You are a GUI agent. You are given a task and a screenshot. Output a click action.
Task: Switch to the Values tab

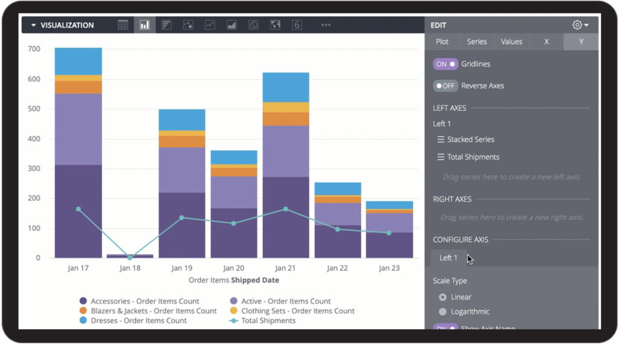point(511,42)
